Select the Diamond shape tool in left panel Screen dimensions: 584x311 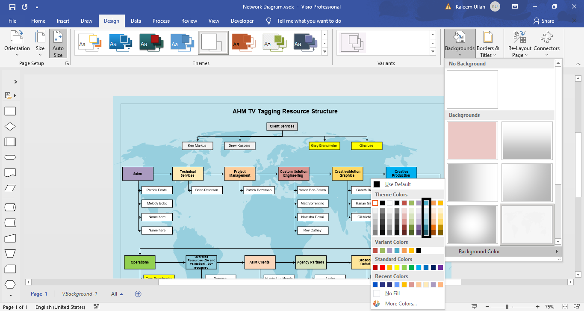pos(10,126)
